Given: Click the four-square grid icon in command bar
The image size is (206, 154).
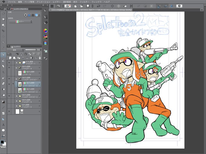Looking at the screenshot, I should tap(52, 6).
